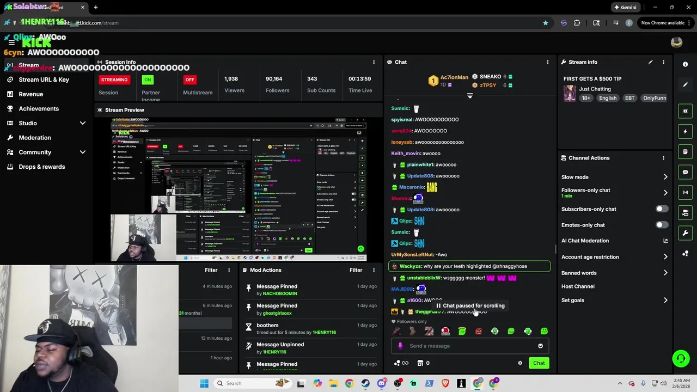Image resolution: width=697 pixels, height=392 pixels.
Task: Toggle Emotes-only chat switch
Action: (662, 225)
